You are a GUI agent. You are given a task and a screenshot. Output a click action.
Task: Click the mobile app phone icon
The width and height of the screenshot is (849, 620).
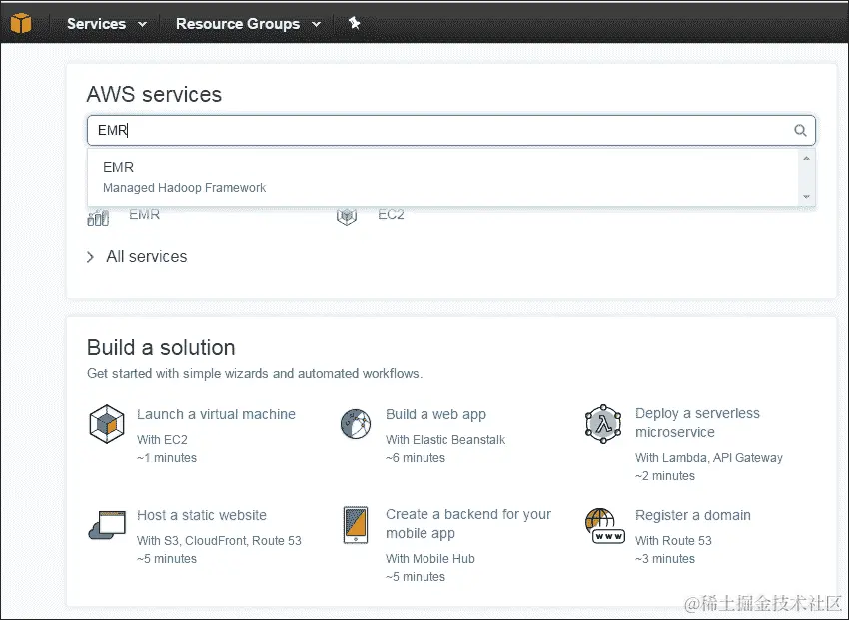pyautogui.click(x=356, y=525)
